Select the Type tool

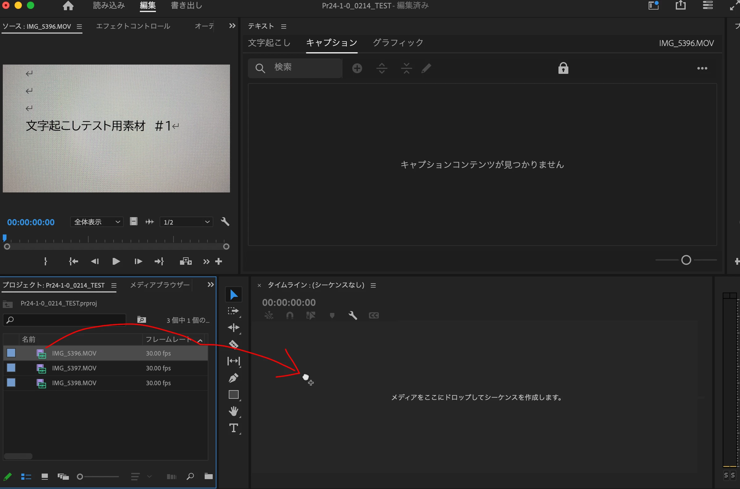pyautogui.click(x=233, y=428)
